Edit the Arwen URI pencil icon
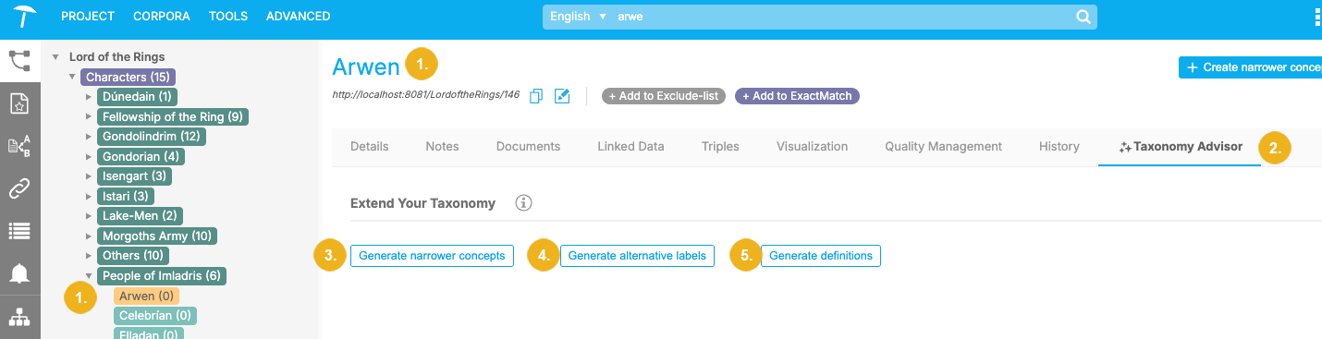The width and height of the screenshot is (1322, 339). coord(562,96)
